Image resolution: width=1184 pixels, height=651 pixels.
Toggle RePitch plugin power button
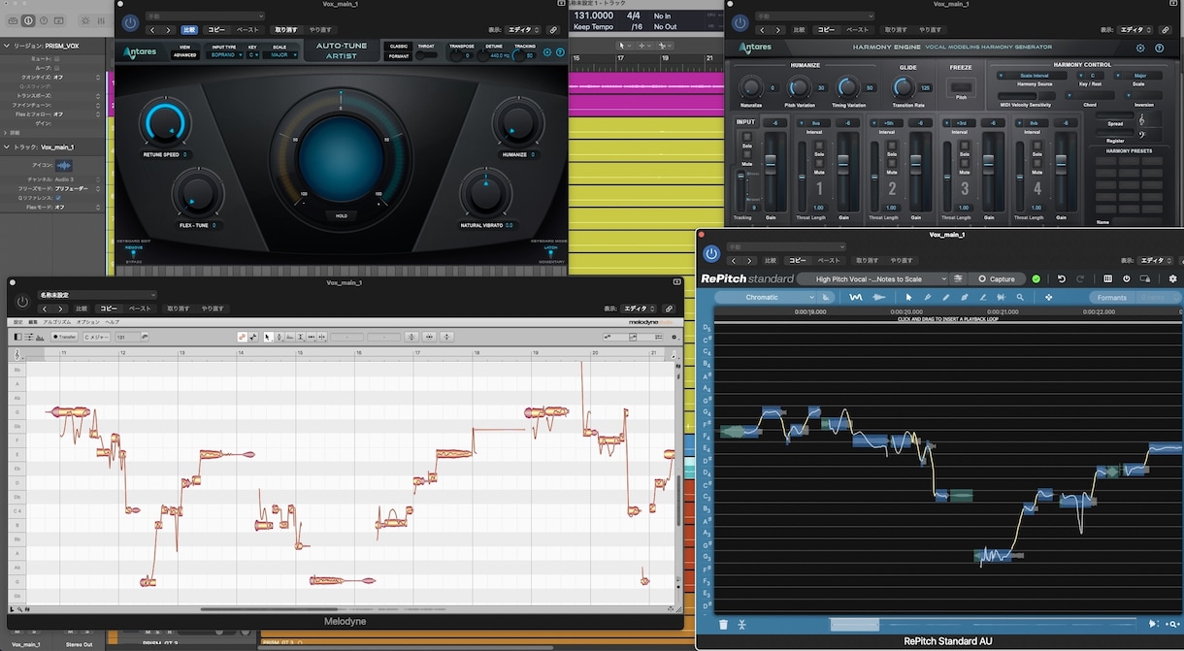click(711, 253)
